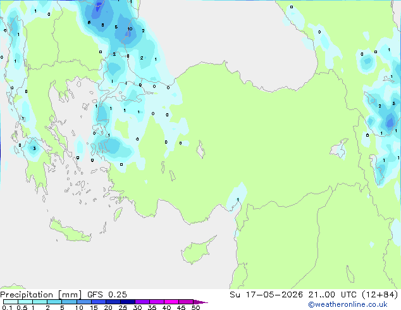Click the 0.5–1 mm legend color swatch
This screenshot has width=401, height=310.
point(25,302)
